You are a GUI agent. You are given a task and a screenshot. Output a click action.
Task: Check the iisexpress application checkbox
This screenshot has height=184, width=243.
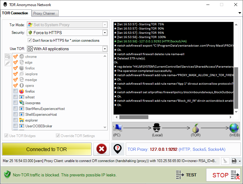pos(16,103)
